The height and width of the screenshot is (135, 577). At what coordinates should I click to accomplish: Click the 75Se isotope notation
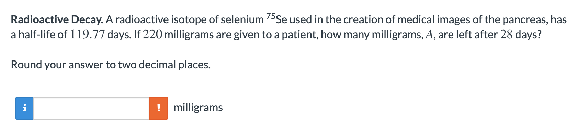click(x=276, y=19)
